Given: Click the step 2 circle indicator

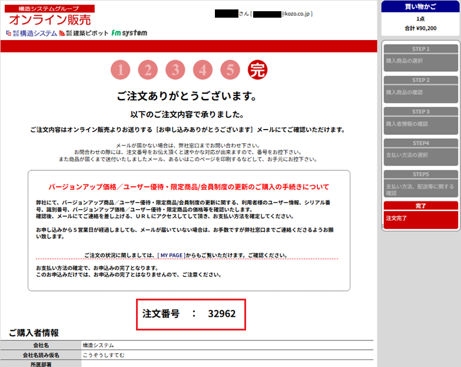Looking at the screenshot, I should point(148,71).
